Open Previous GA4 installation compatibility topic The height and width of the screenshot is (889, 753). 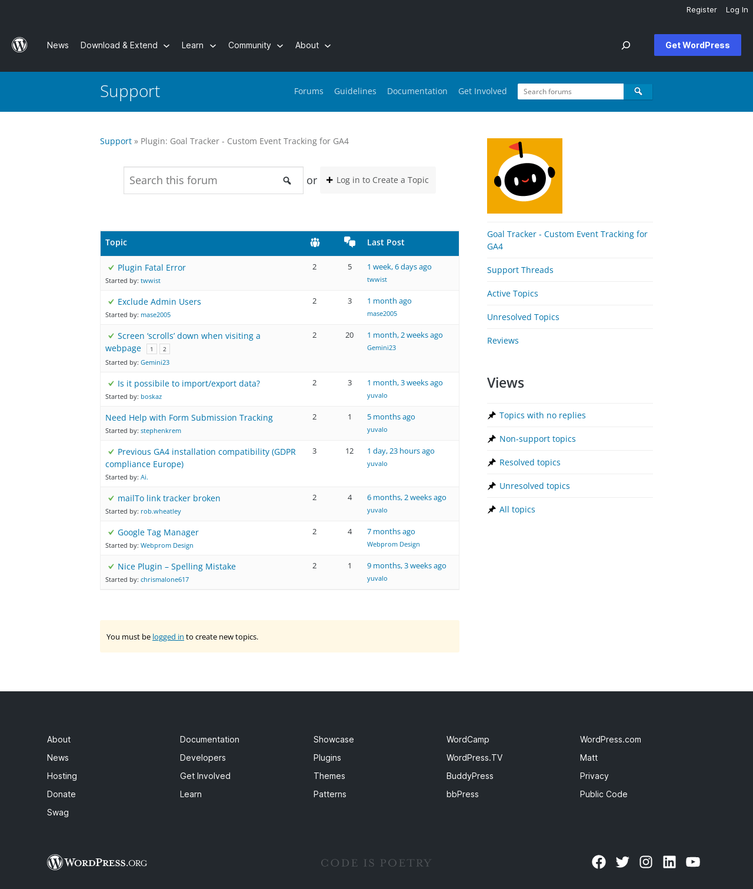pos(201,458)
